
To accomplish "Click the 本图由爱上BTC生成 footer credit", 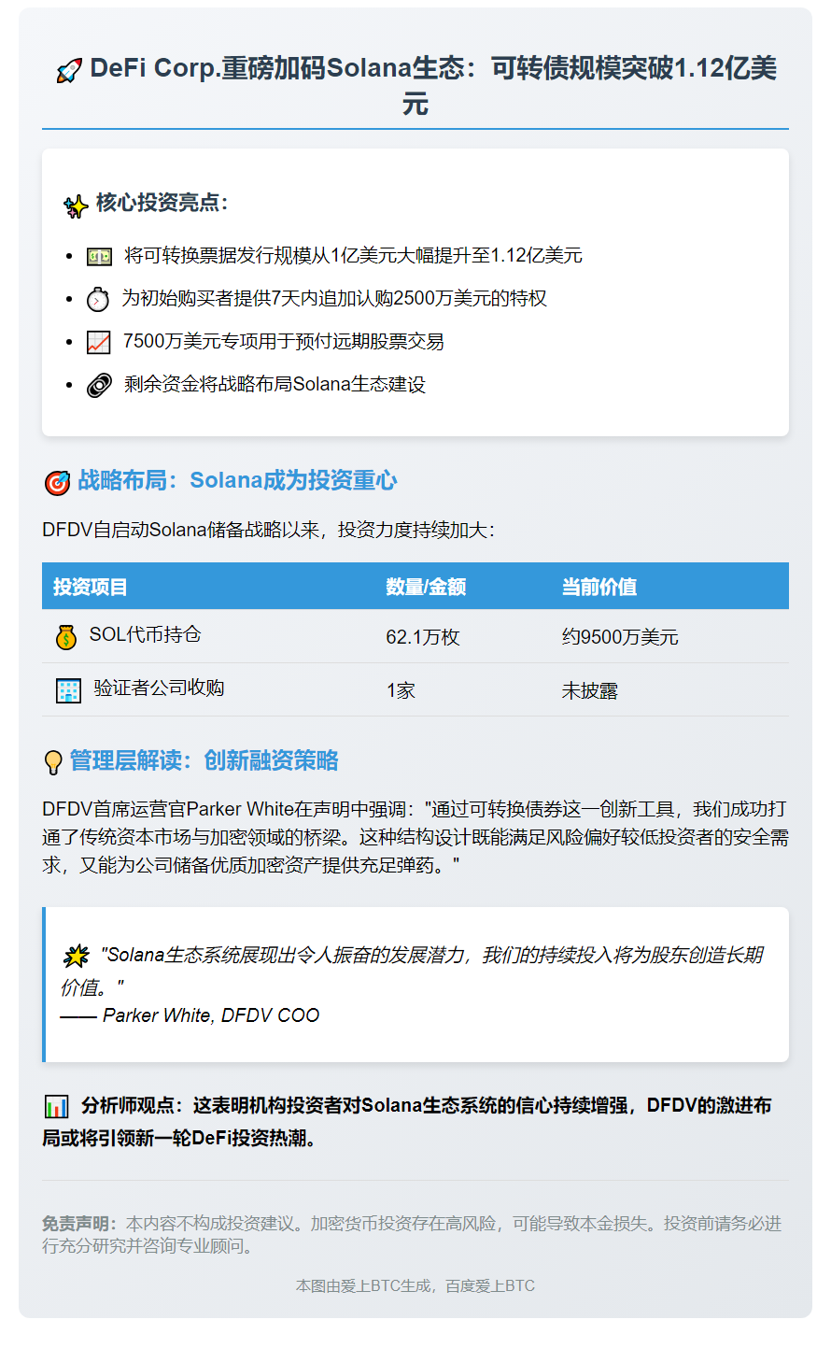I will pyautogui.click(x=415, y=1286).
